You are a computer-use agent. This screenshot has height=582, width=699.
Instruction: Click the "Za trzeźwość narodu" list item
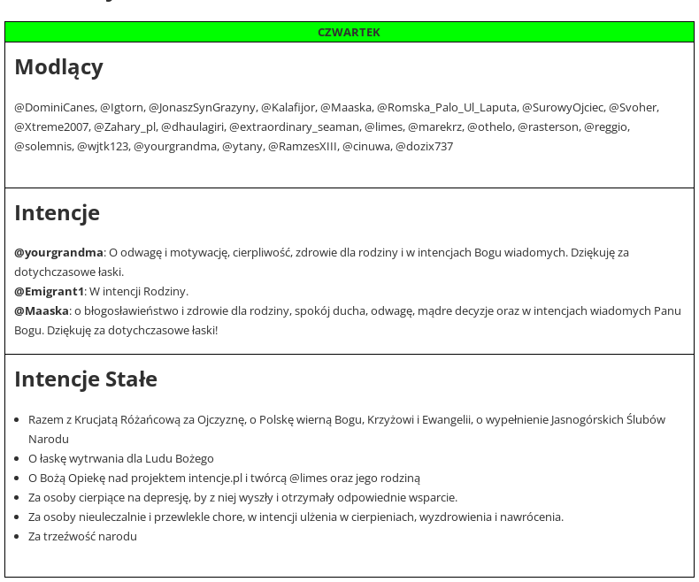pyautogui.click(x=82, y=536)
